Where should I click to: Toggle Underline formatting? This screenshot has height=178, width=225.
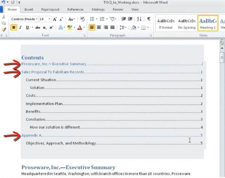tap(27, 27)
